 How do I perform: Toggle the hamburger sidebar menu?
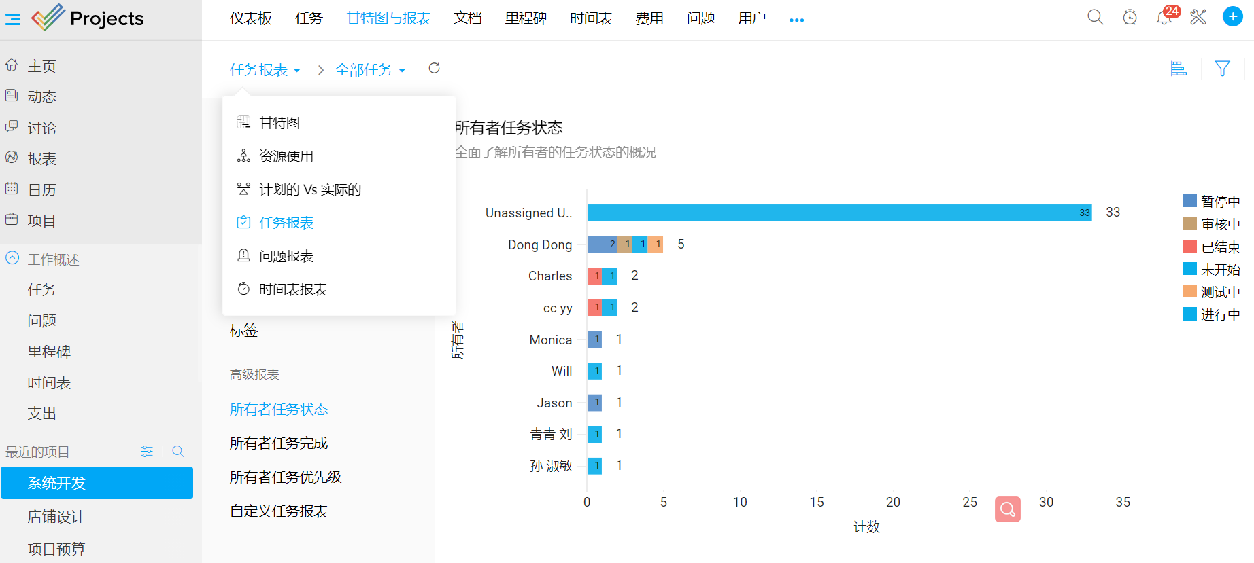(x=13, y=19)
